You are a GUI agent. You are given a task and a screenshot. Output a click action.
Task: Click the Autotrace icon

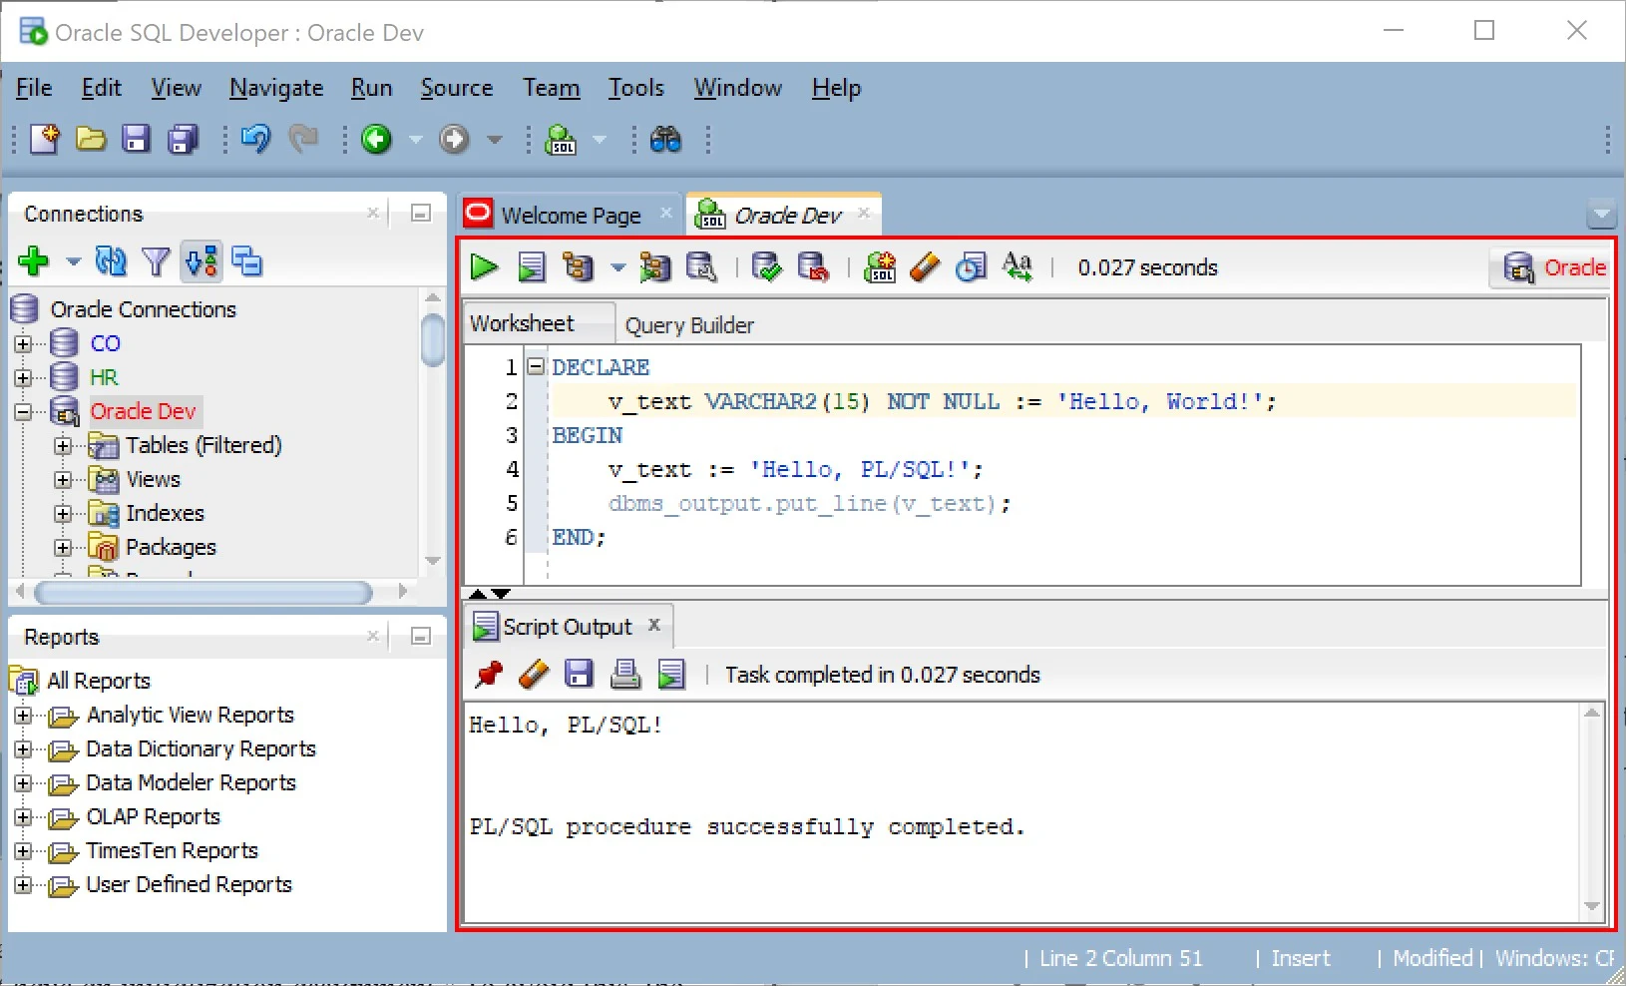pyautogui.click(x=655, y=266)
